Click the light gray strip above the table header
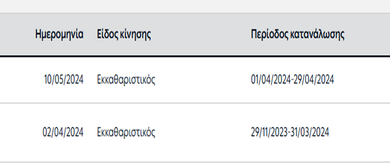 pyautogui.click(x=195, y=6)
